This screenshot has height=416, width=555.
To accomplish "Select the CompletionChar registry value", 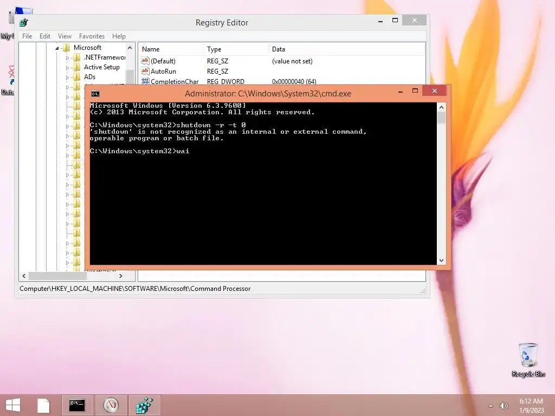I will (175, 81).
